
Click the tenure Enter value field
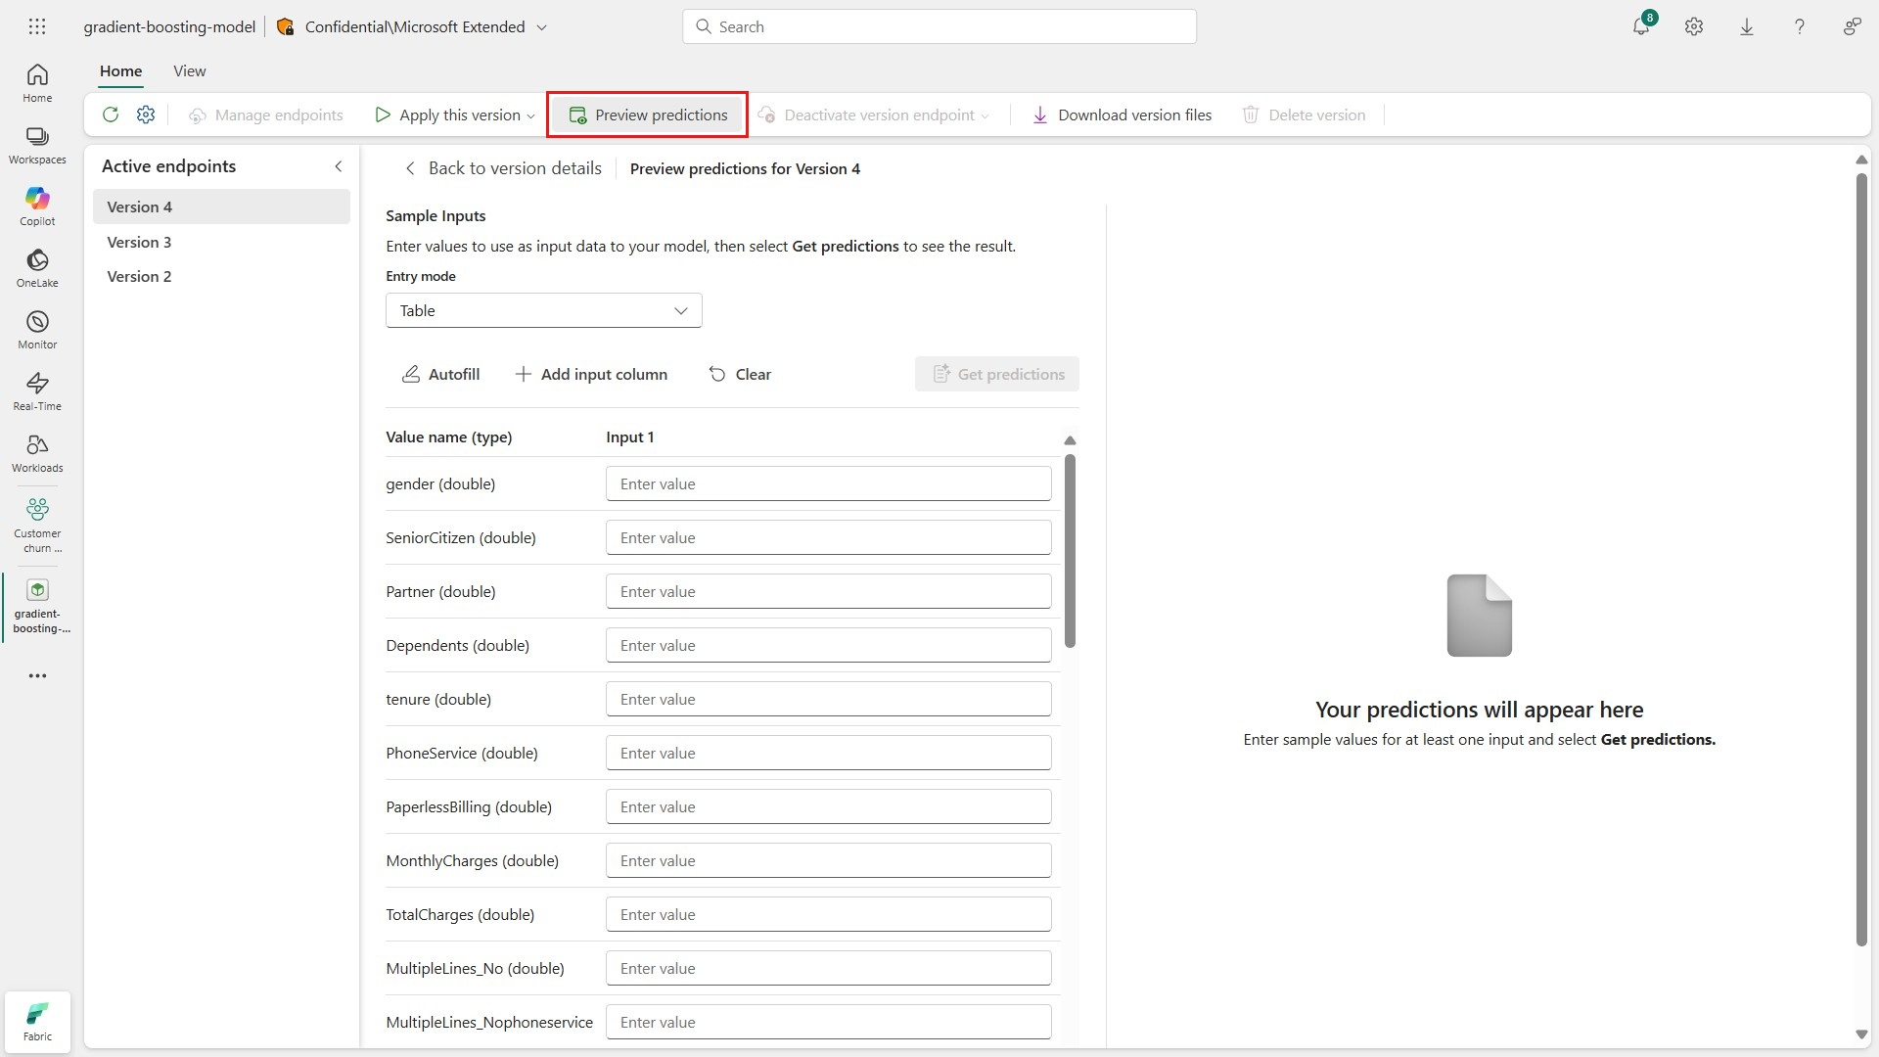click(828, 699)
